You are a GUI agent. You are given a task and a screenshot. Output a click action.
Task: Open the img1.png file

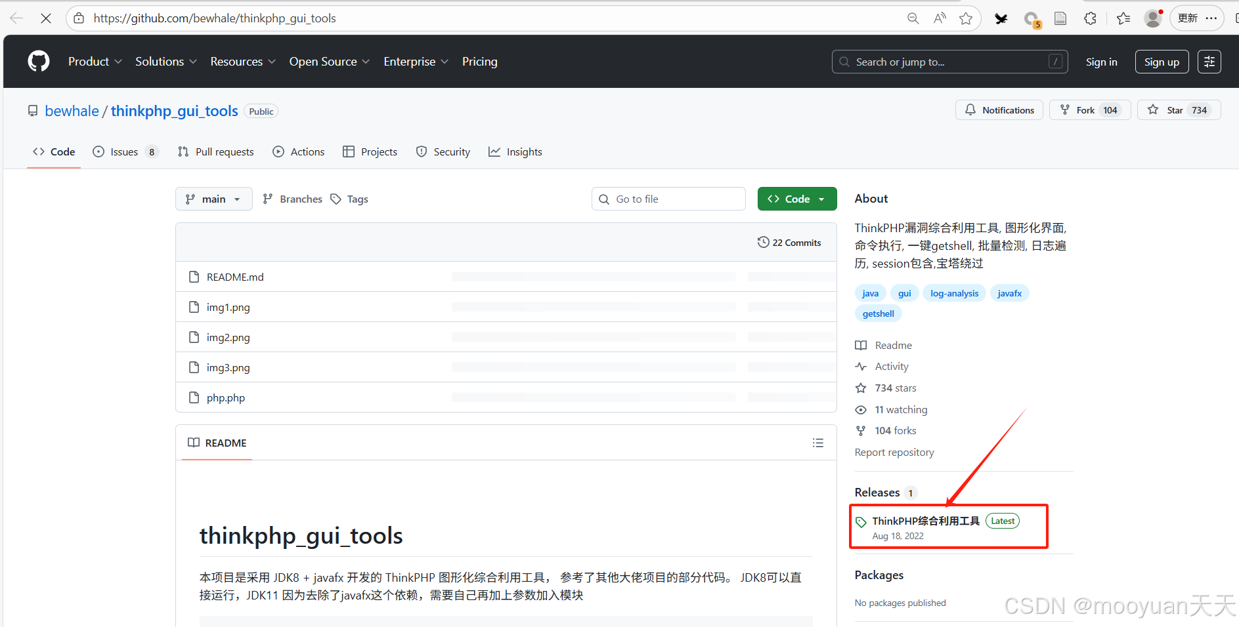tap(228, 307)
